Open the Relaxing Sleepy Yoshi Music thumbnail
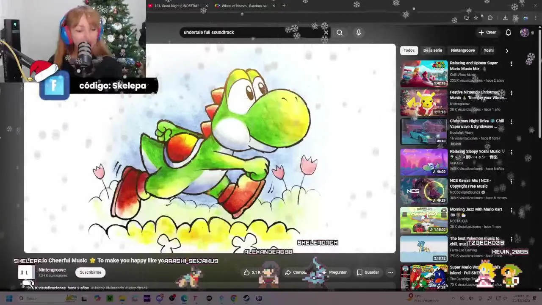The width and height of the screenshot is (542, 305). click(x=424, y=162)
